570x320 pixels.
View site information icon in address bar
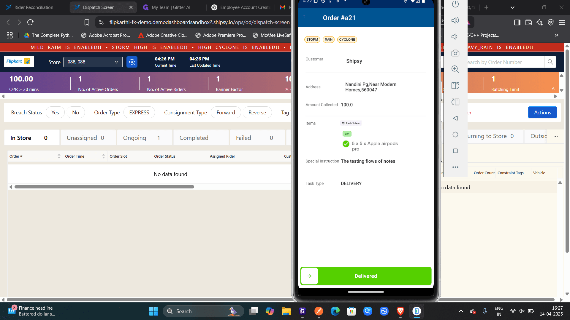[101, 22]
